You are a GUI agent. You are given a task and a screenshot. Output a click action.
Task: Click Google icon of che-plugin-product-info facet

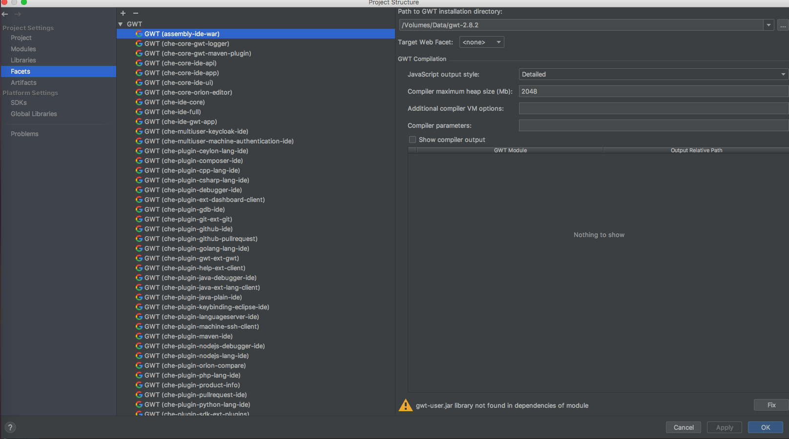(139, 385)
